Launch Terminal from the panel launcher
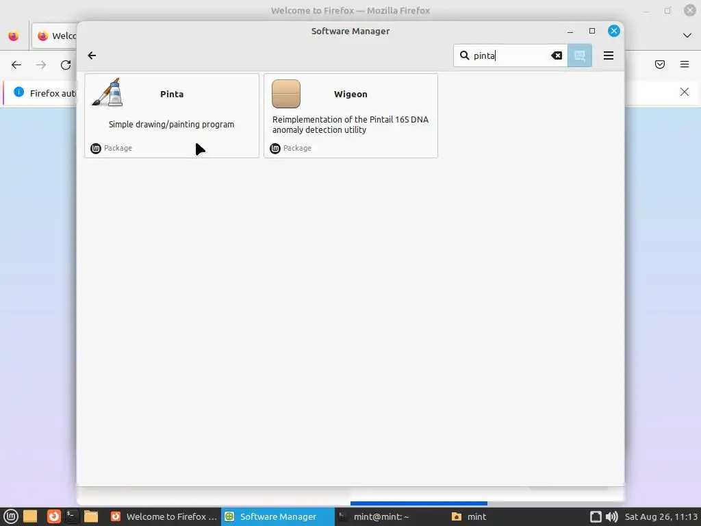701x526 pixels. [71, 516]
